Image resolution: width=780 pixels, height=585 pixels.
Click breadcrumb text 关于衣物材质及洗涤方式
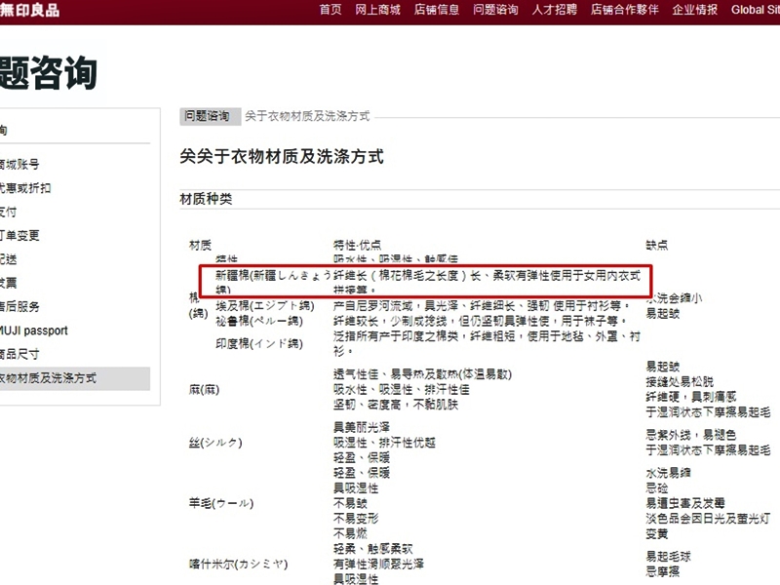coord(307,116)
